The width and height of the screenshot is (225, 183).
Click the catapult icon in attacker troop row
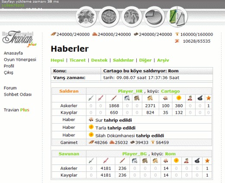coord(179,98)
